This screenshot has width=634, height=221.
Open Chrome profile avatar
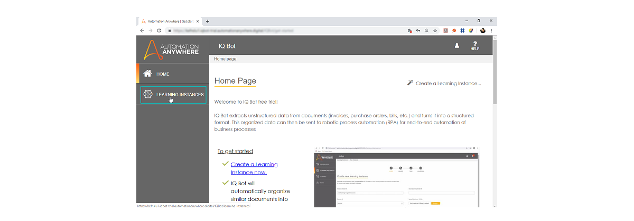tap(483, 31)
